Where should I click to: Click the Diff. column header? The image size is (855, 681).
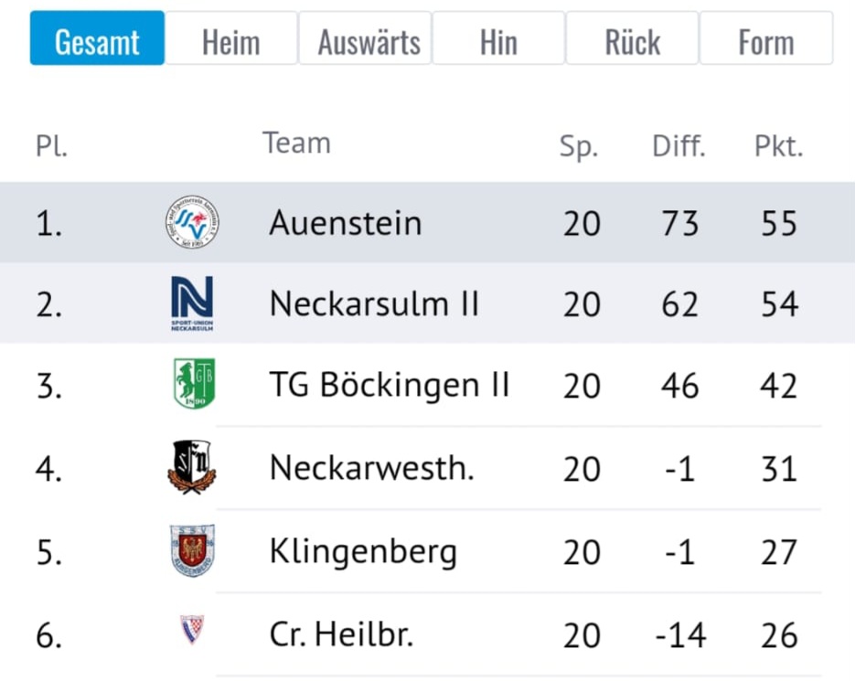[x=679, y=146]
